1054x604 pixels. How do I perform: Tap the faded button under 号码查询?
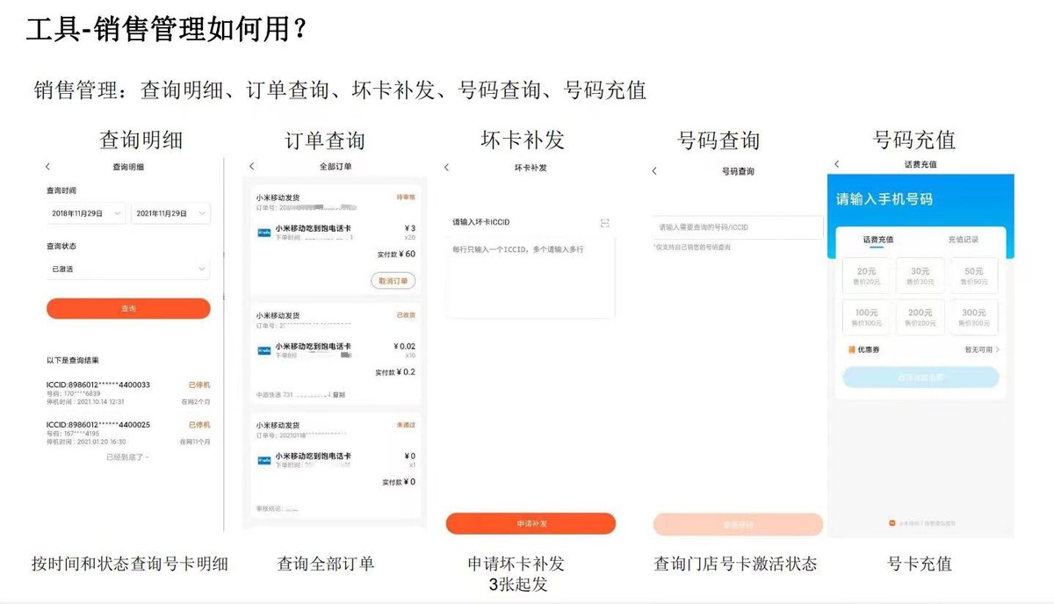738,525
